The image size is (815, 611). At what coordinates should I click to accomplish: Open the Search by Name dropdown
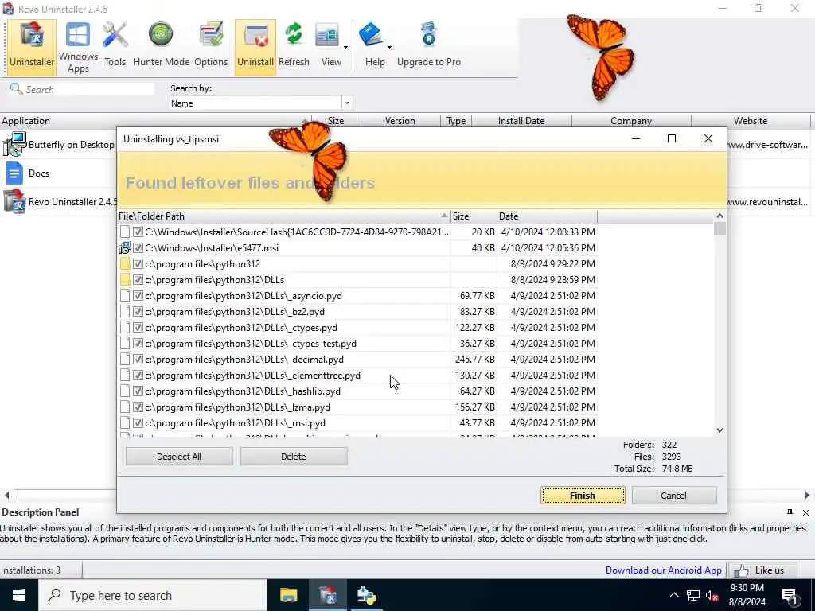[x=347, y=103]
